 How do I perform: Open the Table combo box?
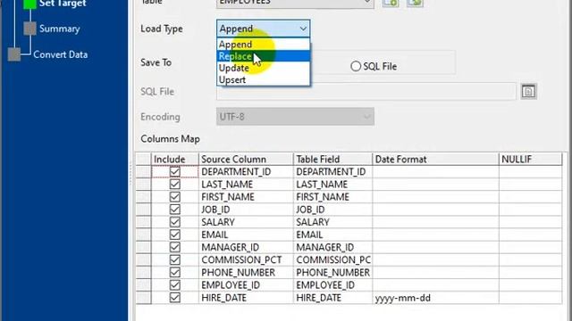[295, 3]
